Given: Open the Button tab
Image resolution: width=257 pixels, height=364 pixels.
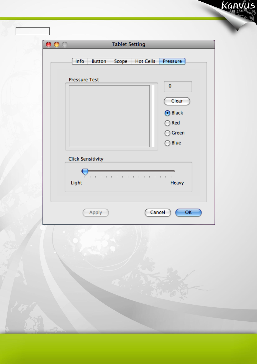Looking at the screenshot, I should point(99,61).
